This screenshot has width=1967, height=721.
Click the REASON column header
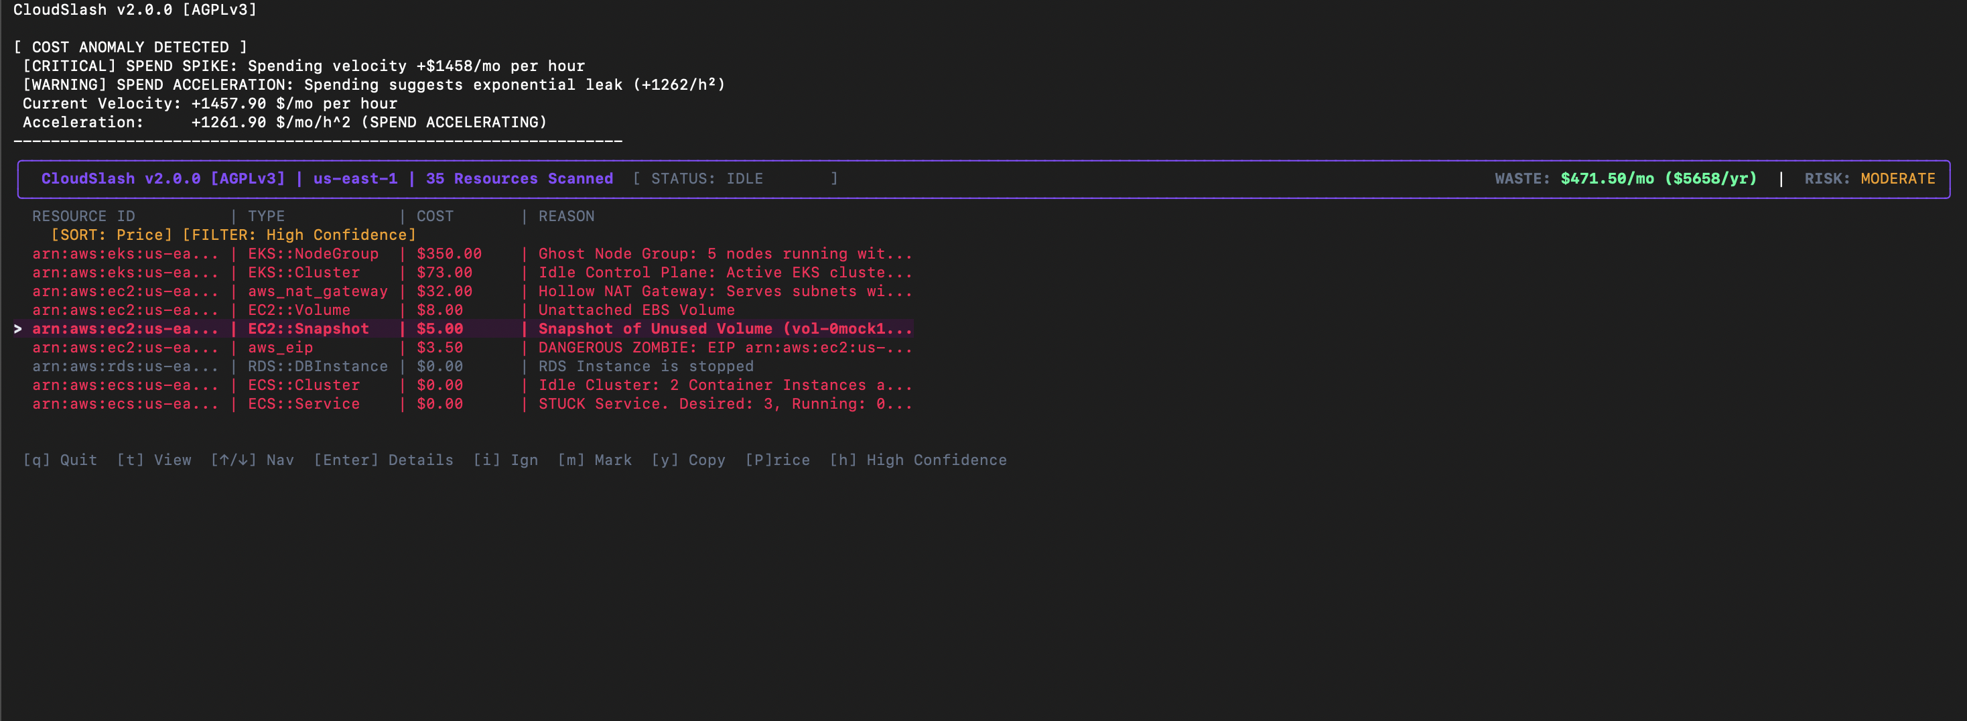tap(566, 216)
